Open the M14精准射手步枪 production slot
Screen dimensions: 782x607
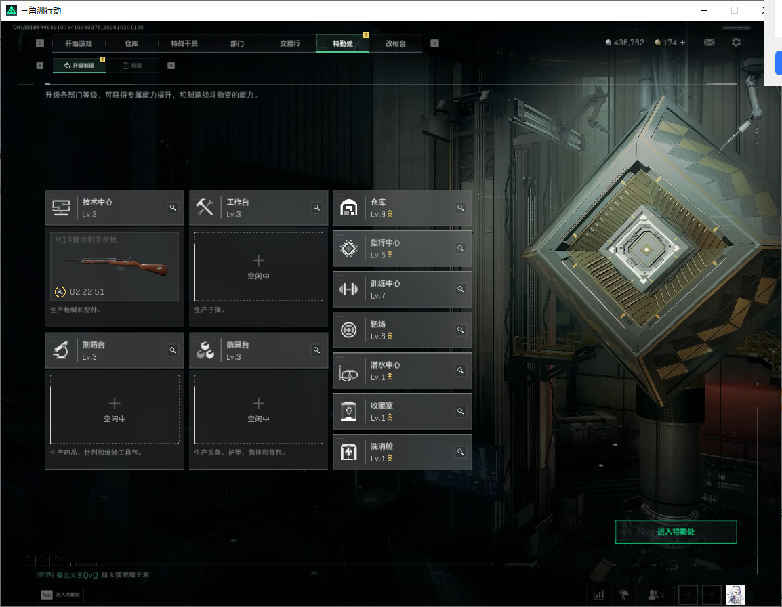115,267
